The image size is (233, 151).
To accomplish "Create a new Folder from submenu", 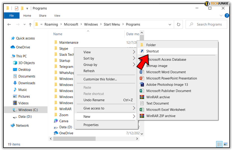I will click(x=178, y=45).
